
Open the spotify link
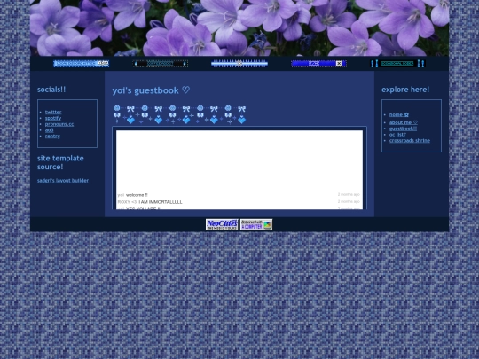53,118
